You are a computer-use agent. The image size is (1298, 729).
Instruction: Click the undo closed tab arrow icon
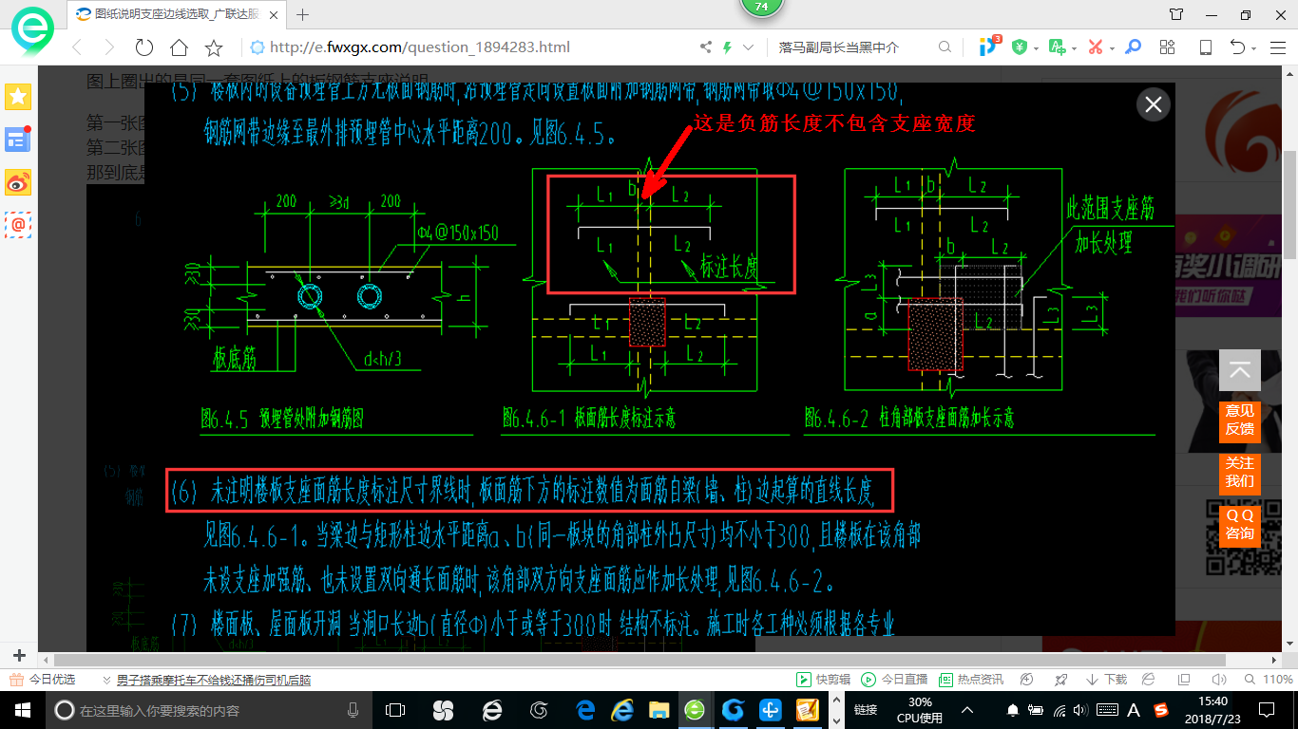(1238, 47)
